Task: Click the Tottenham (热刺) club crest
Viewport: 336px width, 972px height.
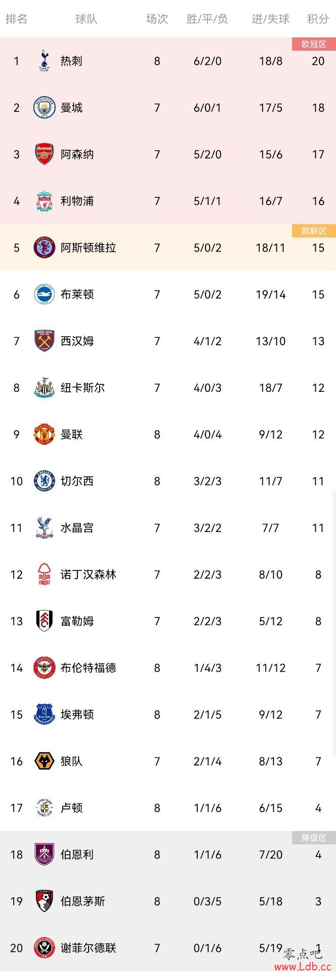Action: pyautogui.click(x=44, y=61)
